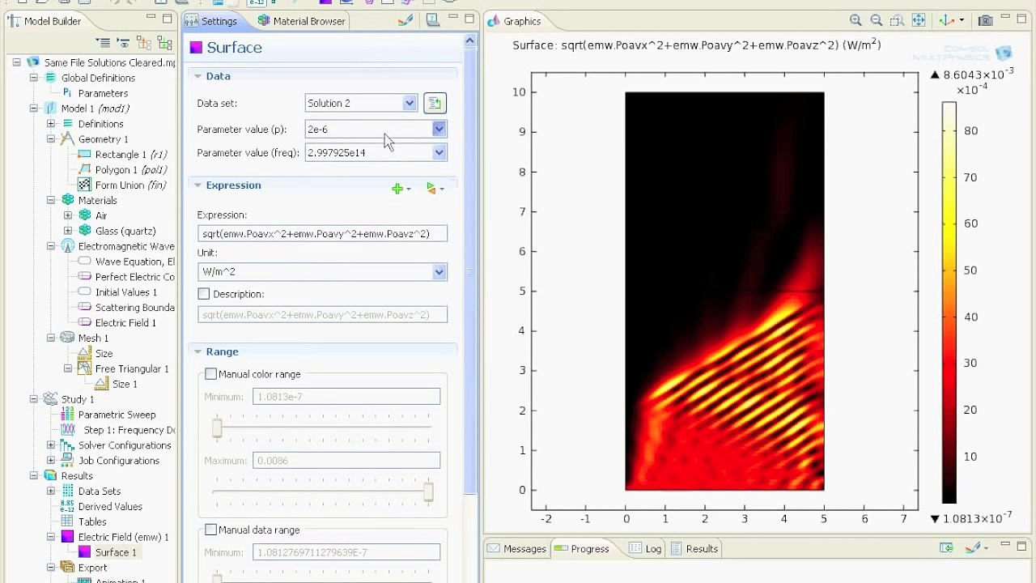The height and width of the screenshot is (583, 1036).
Task: Switch to the Progress tab
Action: (x=581, y=548)
